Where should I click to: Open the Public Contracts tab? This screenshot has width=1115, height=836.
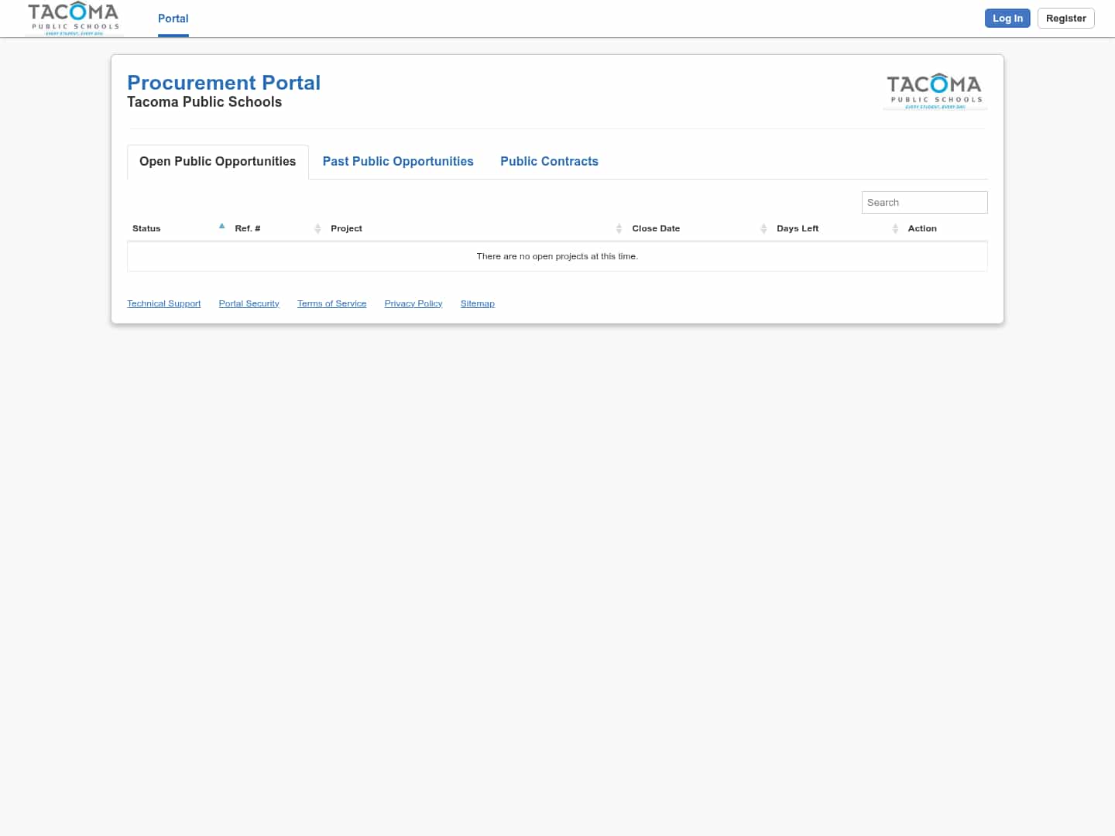click(x=549, y=161)
